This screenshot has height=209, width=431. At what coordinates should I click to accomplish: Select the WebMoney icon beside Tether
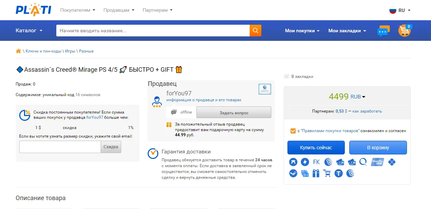point(350,173)
